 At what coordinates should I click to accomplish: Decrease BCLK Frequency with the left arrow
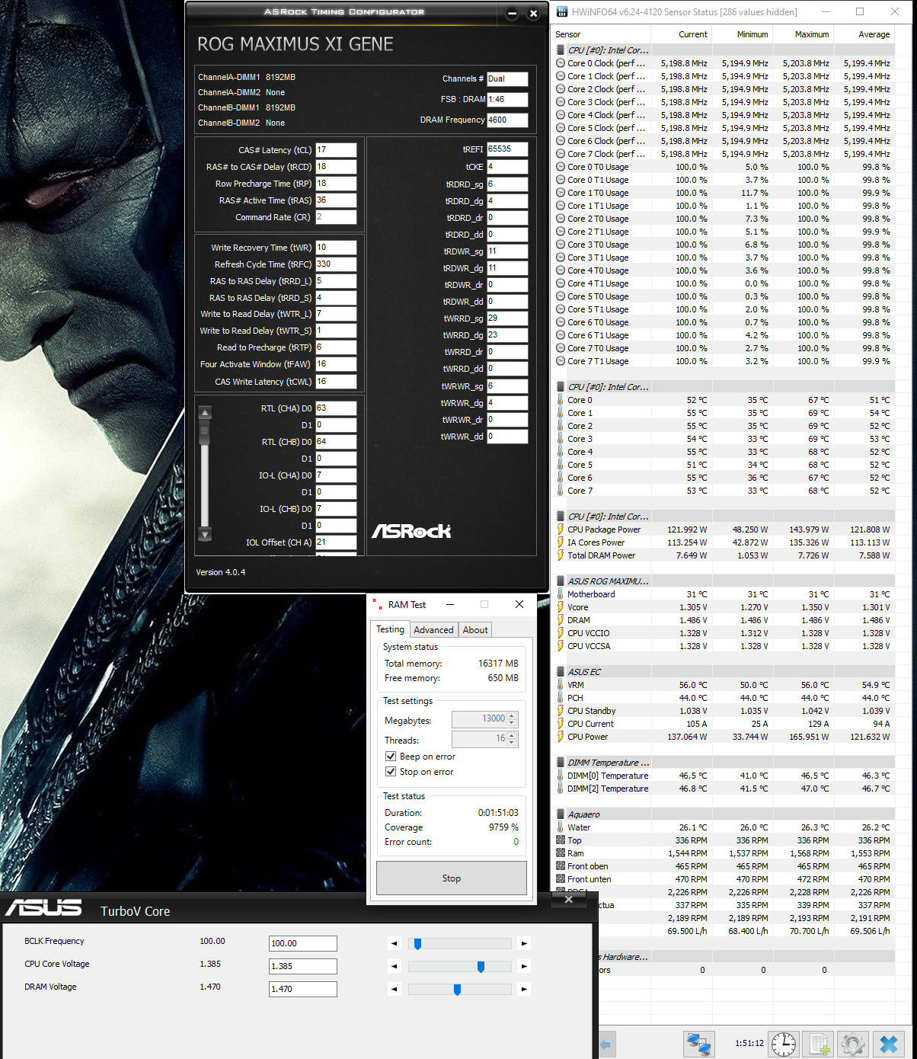[x=395, y=944]
